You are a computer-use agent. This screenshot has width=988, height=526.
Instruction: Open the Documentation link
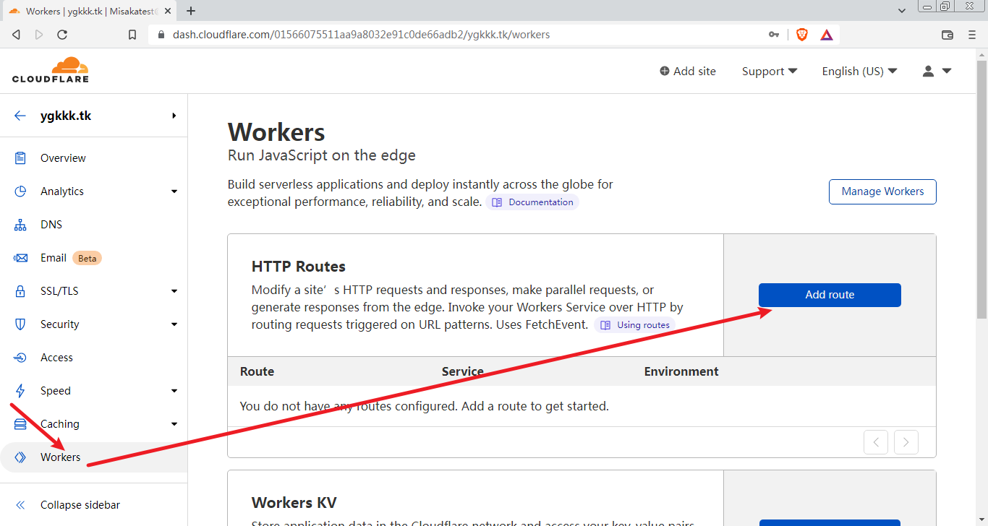point(533,202)
